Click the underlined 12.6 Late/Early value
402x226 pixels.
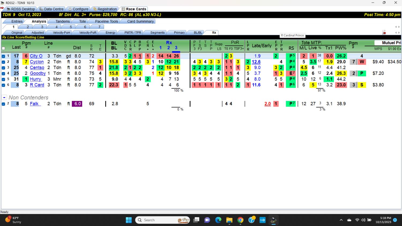256,62
